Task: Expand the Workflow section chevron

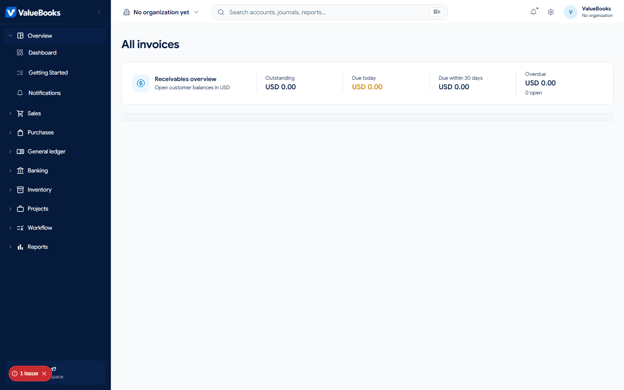Action: click(10, 228)
